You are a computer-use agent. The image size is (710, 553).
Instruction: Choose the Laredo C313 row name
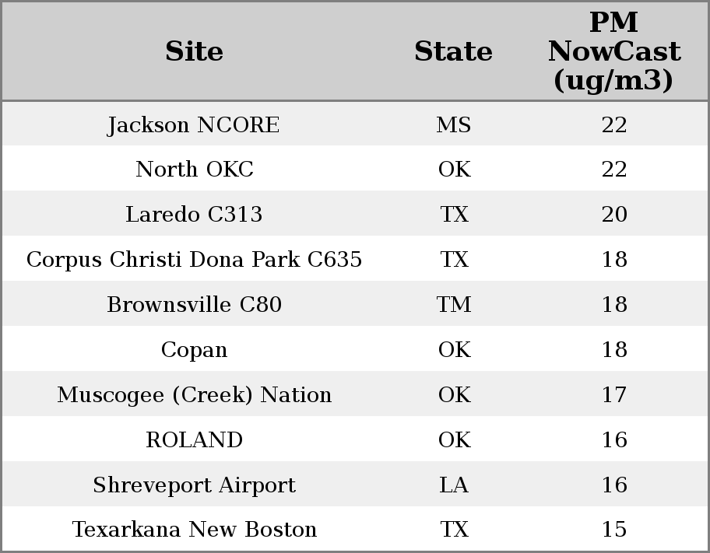[194, 215]
